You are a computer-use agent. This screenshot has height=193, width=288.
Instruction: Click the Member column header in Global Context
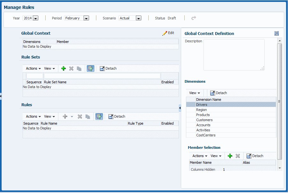(117, 42)
